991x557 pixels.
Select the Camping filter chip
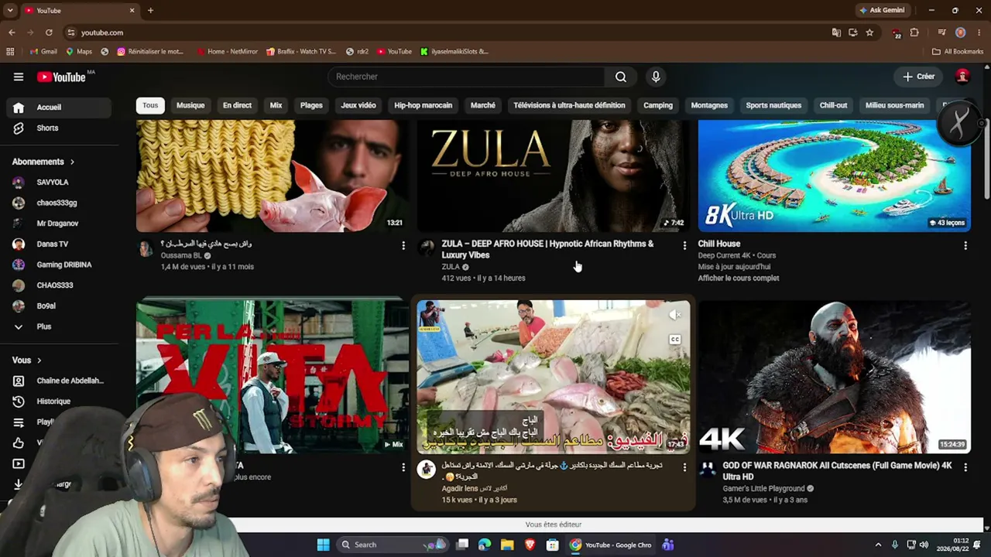pyautogui.click(x=658, y=105)
